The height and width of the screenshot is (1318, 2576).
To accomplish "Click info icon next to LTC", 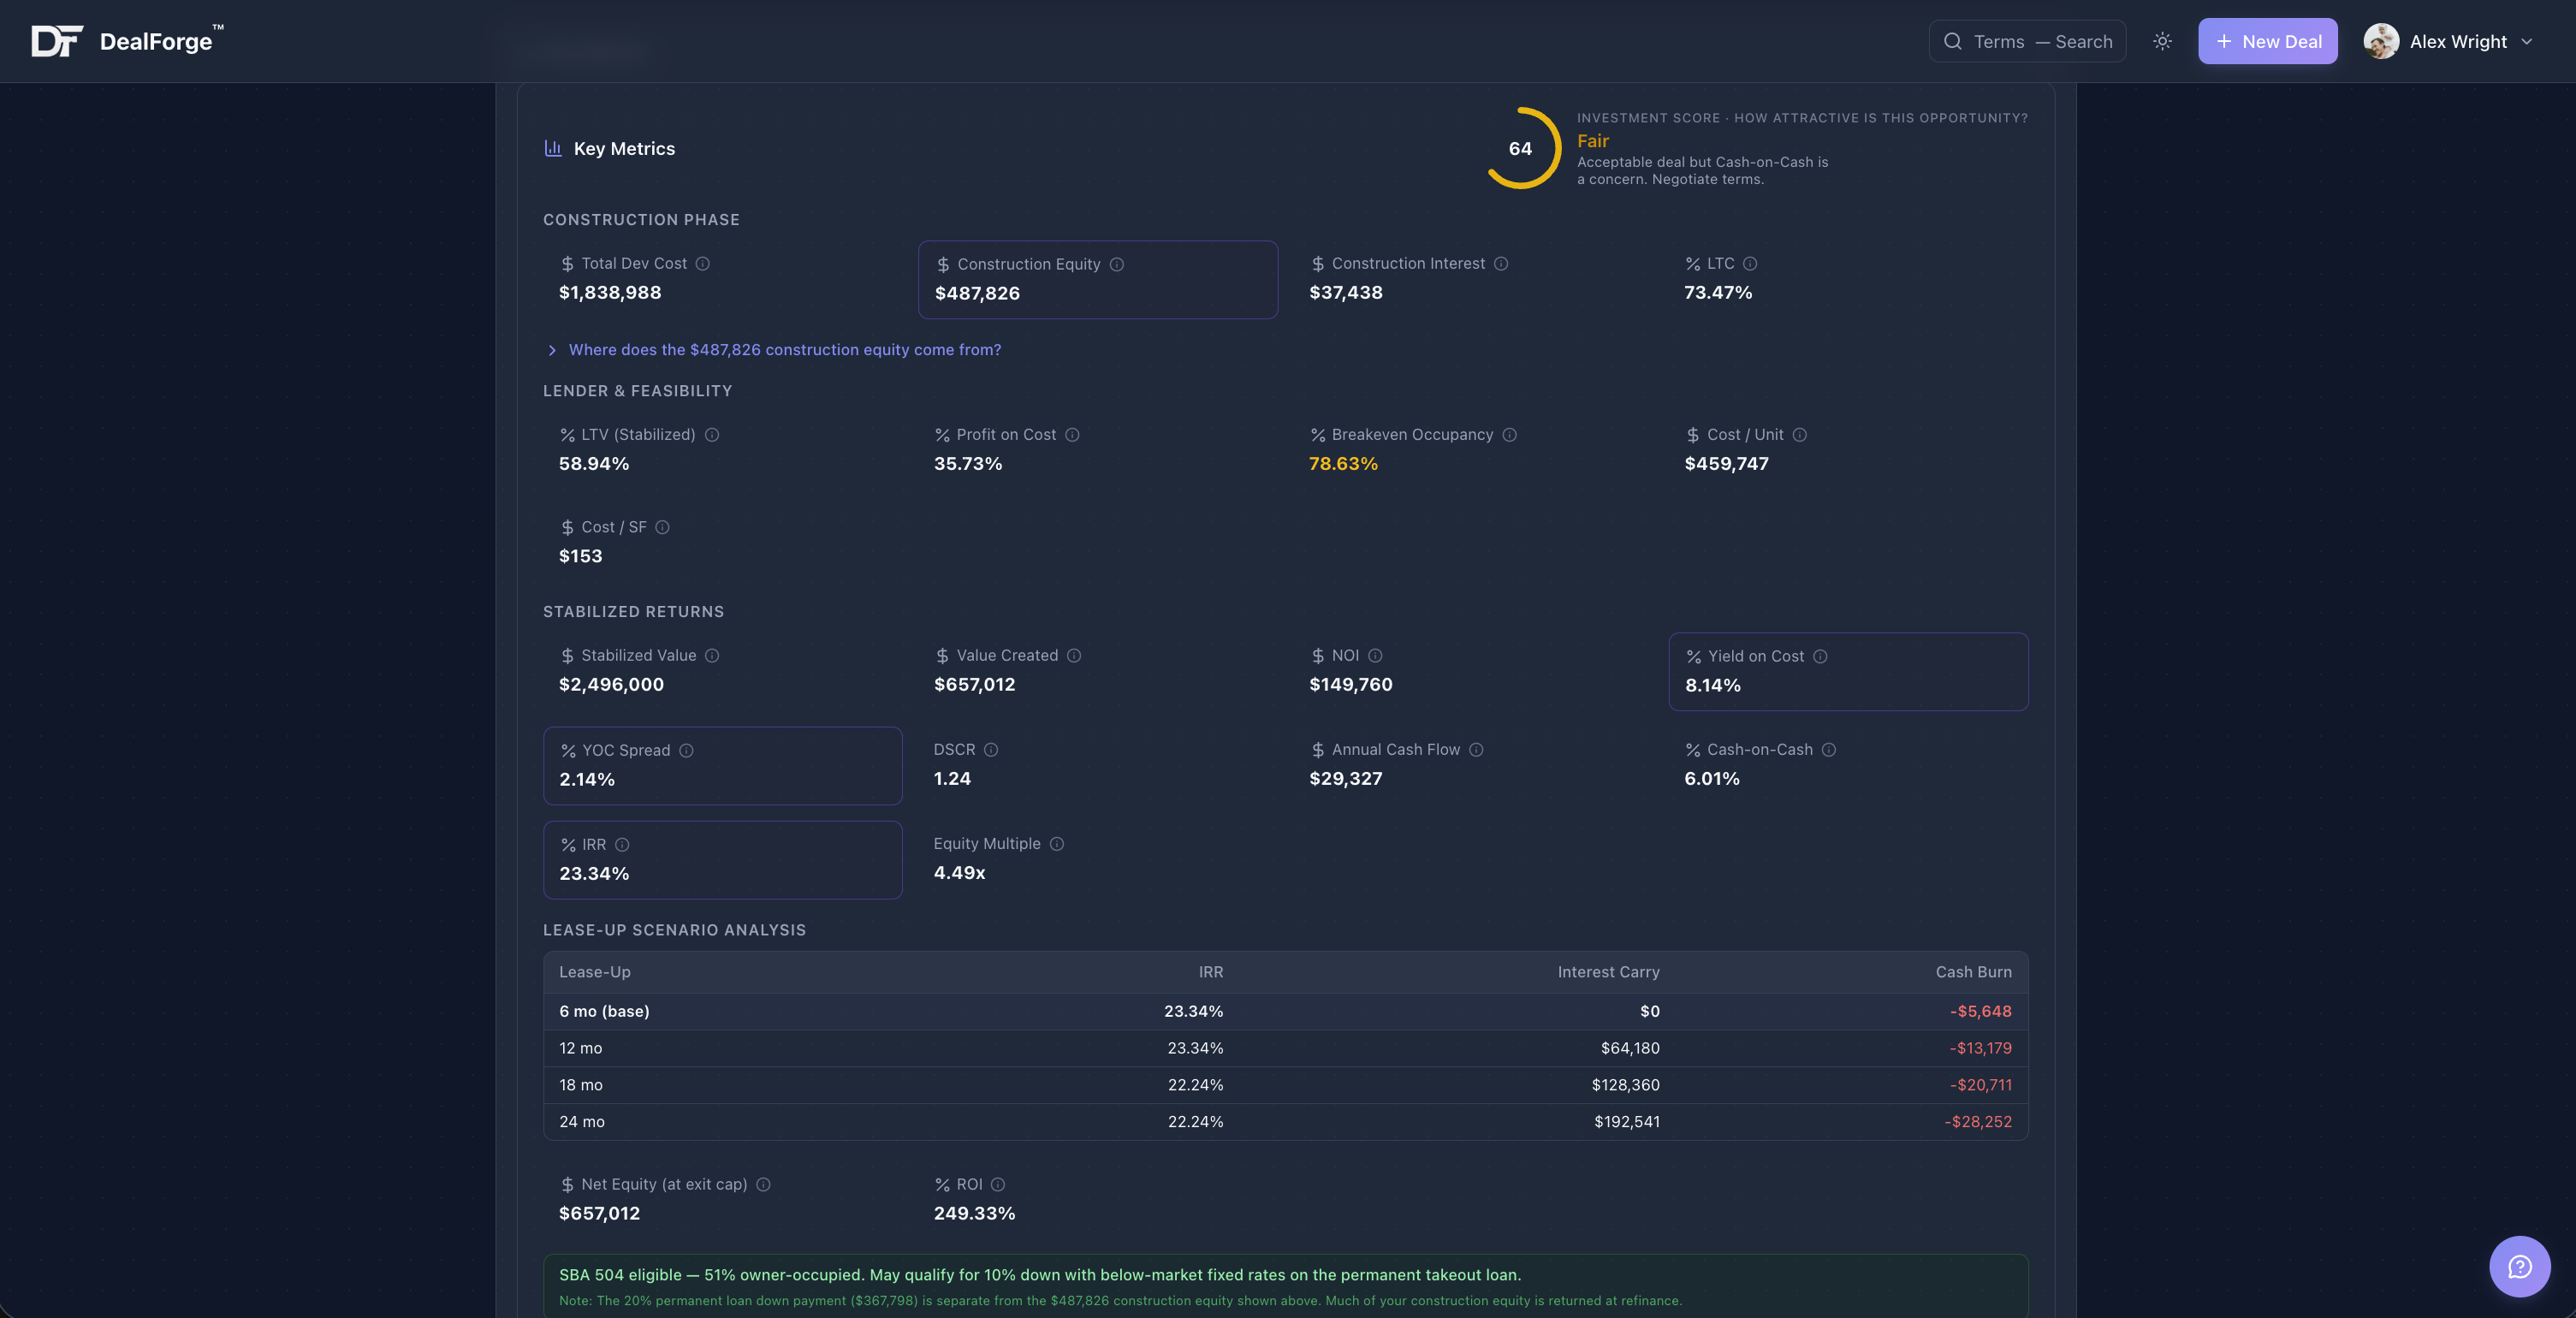I will click(x=1750, y=264).
